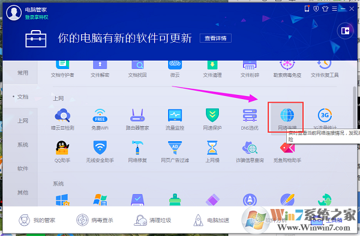Launch the 文件粉碎 shredder tool
The image size is (360, 236).
(x=250, y=70)
